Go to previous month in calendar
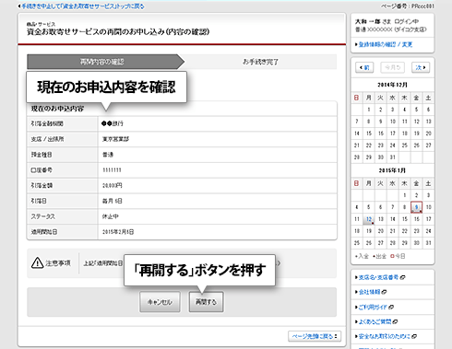 pyautogui.click(x=364, y=67)
